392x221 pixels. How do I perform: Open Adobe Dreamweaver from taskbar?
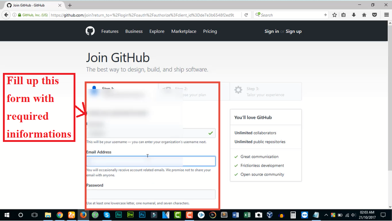coord(130,215)
